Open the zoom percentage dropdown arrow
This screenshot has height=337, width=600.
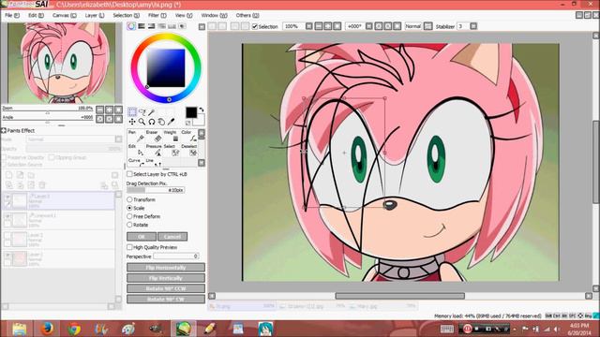[x=308, y=26]
